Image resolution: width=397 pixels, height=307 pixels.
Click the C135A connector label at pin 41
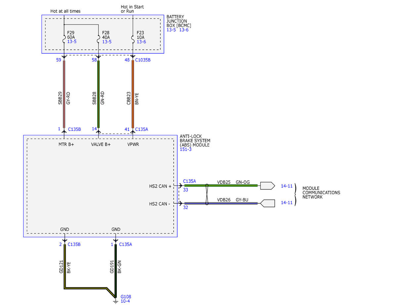(x=141, y=129)
